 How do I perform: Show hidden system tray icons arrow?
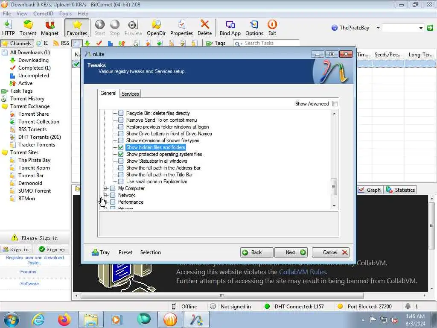(363, 320)
